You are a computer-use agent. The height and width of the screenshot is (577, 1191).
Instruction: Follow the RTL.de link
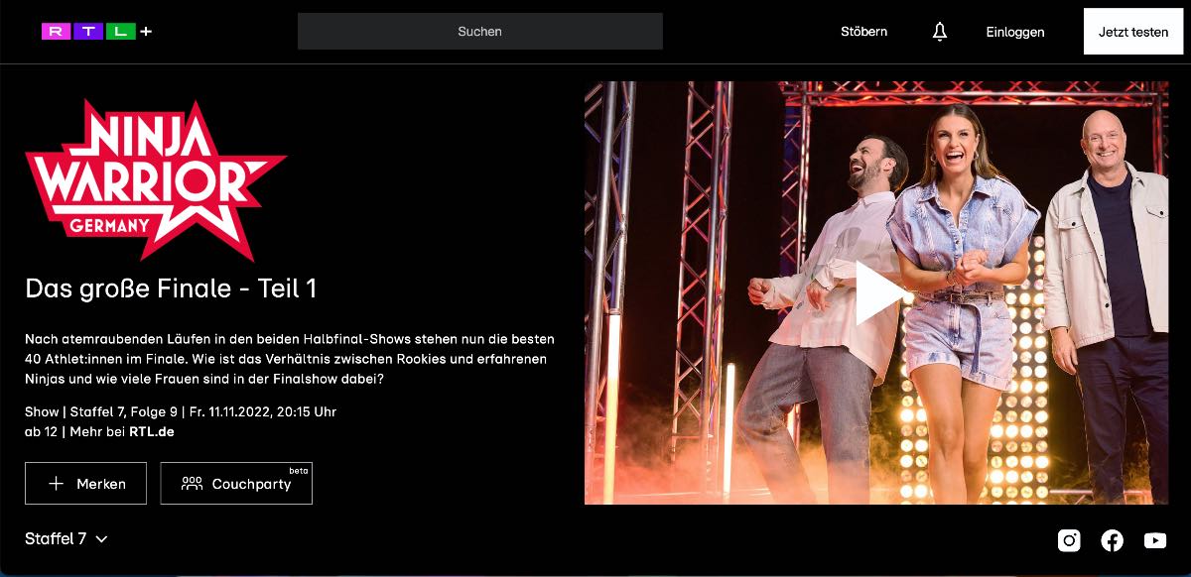click(x=152, y=431)
